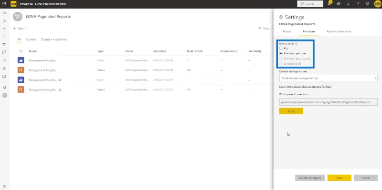Open Deployment pipelines rocket icon

(x=4, y=68)
